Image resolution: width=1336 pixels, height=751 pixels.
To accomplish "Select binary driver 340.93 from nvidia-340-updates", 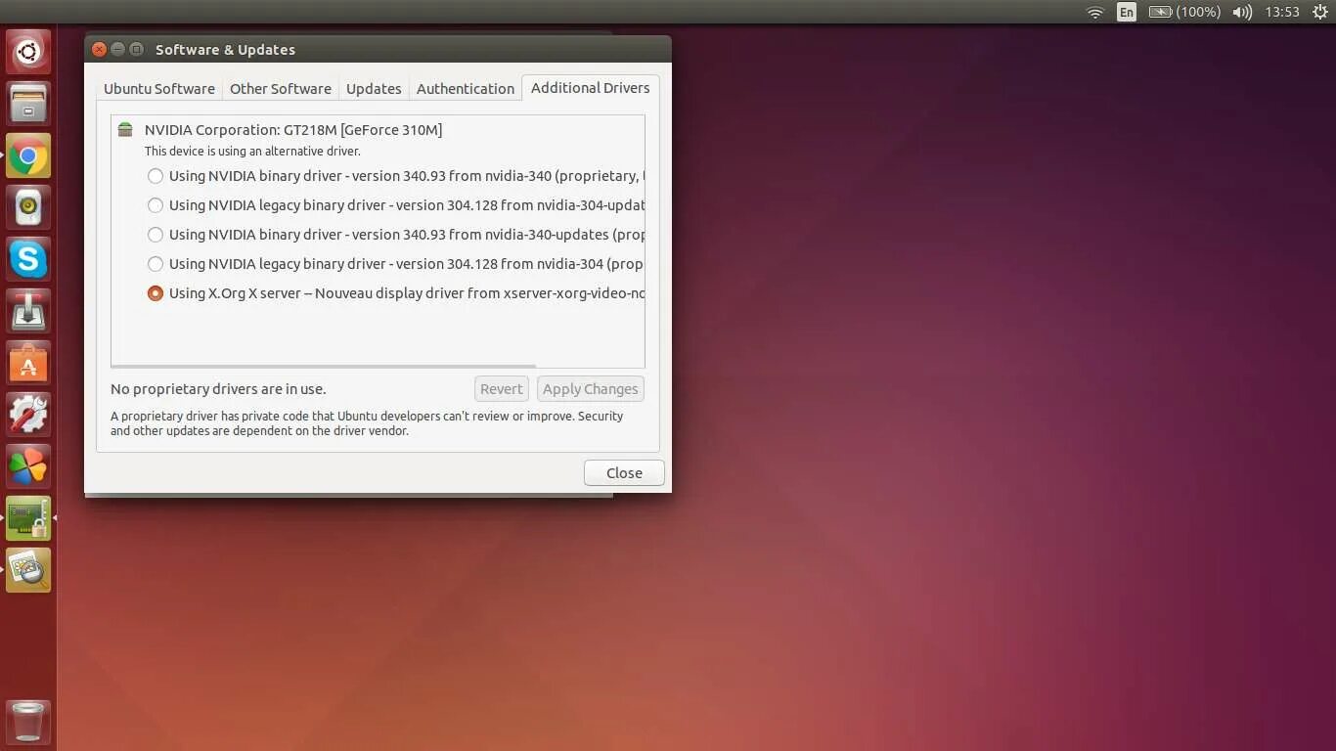I will (x=396, y=235).
